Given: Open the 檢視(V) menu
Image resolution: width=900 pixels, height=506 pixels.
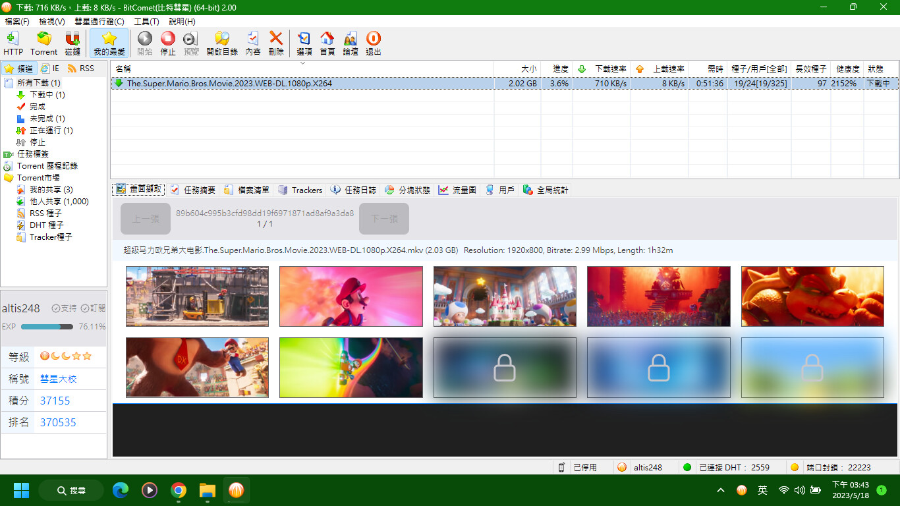Looking at the screenshot, I should (52, 22).
